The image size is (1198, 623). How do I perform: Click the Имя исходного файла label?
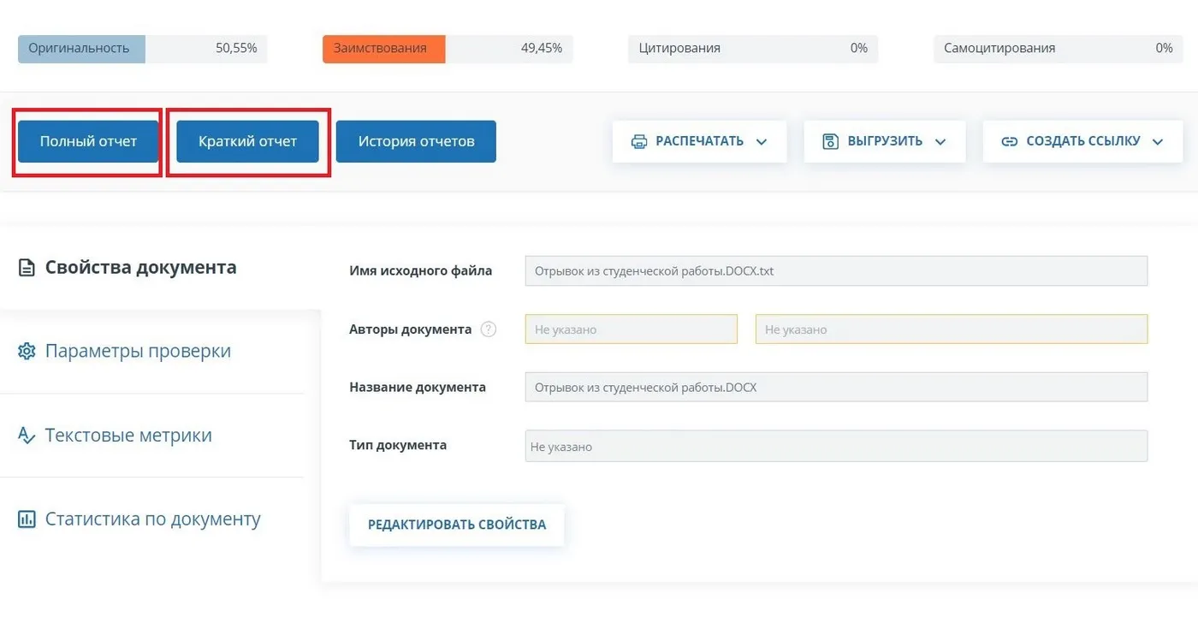pyautogui.click(x=421, y=270)
